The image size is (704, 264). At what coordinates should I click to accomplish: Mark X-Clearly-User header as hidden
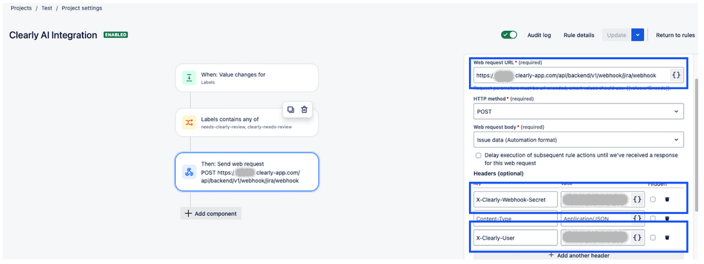652,238
